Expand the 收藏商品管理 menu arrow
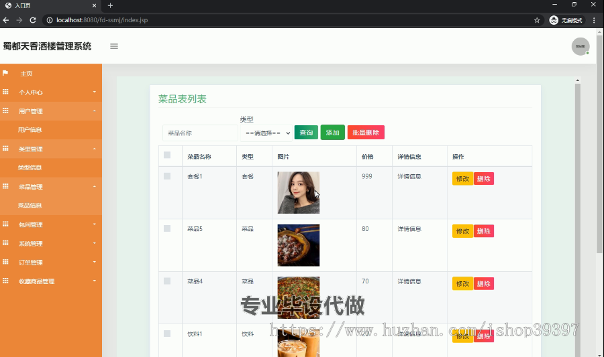 95,281
